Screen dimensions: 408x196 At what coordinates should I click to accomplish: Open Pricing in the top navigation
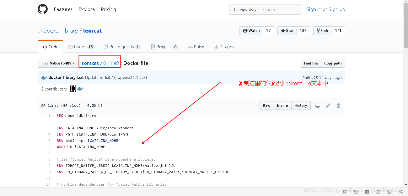[x=109, y=9]
